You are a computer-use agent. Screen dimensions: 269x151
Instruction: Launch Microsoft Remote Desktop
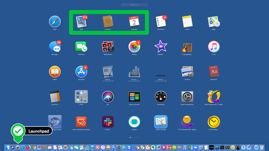click(x=81, y=122)
